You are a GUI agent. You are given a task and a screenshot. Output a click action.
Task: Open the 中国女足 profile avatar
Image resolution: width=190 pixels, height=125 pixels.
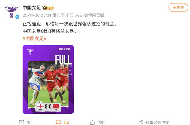(12, 11)
